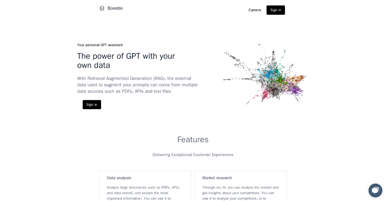Click the pink-red cluster in the graph
The height and width of the screenshot is (201, 386).
265,93
